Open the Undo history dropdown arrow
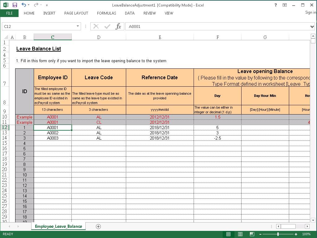317x238 pixels. pos(28,5)
